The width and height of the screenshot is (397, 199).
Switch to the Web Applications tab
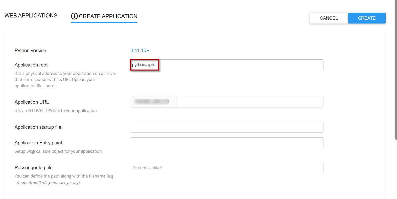click(x=31, y=16)
